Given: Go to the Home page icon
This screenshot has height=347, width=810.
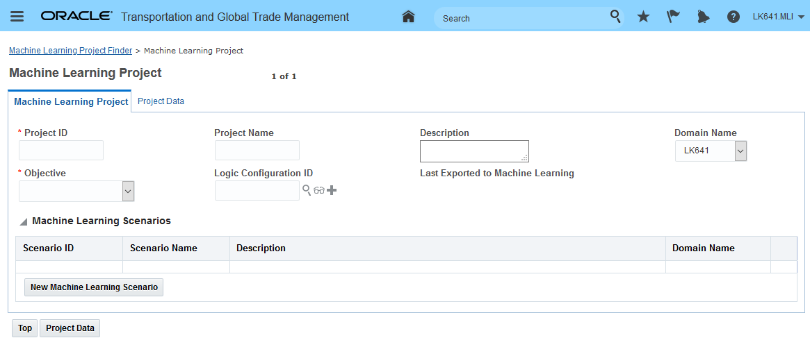Looking at the screenshot, I should point(409,17).
